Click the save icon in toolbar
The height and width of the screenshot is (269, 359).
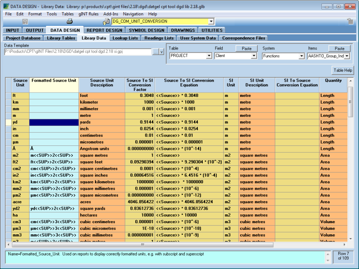pos(25,22)
